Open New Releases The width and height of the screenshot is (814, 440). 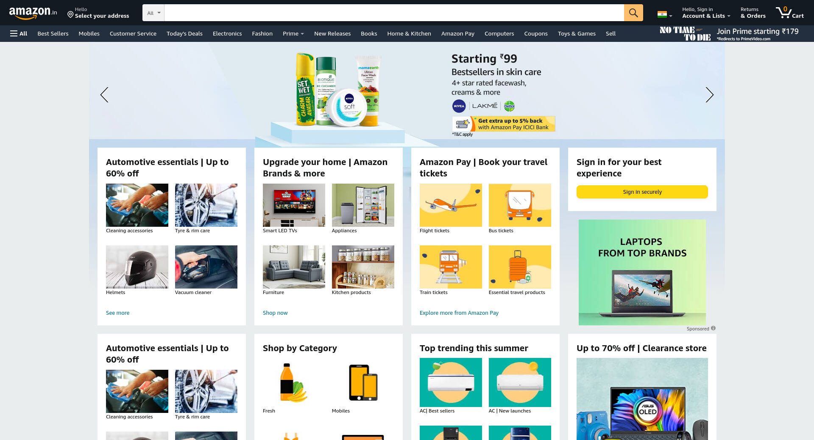[332, 33]
